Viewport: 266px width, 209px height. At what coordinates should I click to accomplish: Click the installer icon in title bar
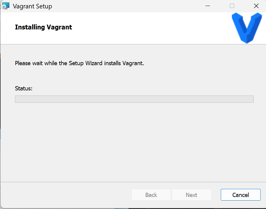pyautogui.click(x=6, y=6)
